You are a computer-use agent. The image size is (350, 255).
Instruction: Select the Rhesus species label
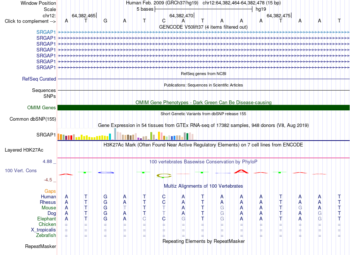click(x=48, y=202)
